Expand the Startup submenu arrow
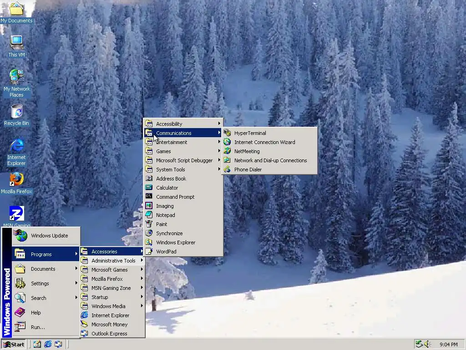Image resolution: width=466 pixels, height=350 pixels. point(142,297)
